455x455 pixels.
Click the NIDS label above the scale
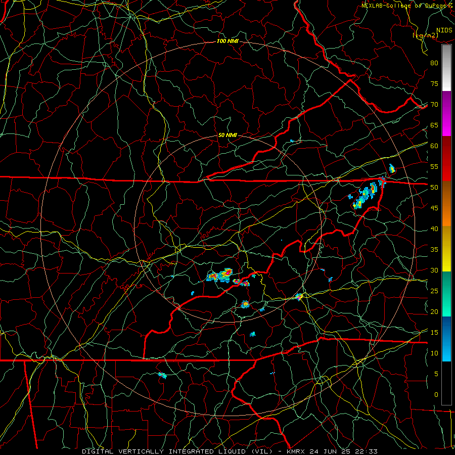click(444, 30)
